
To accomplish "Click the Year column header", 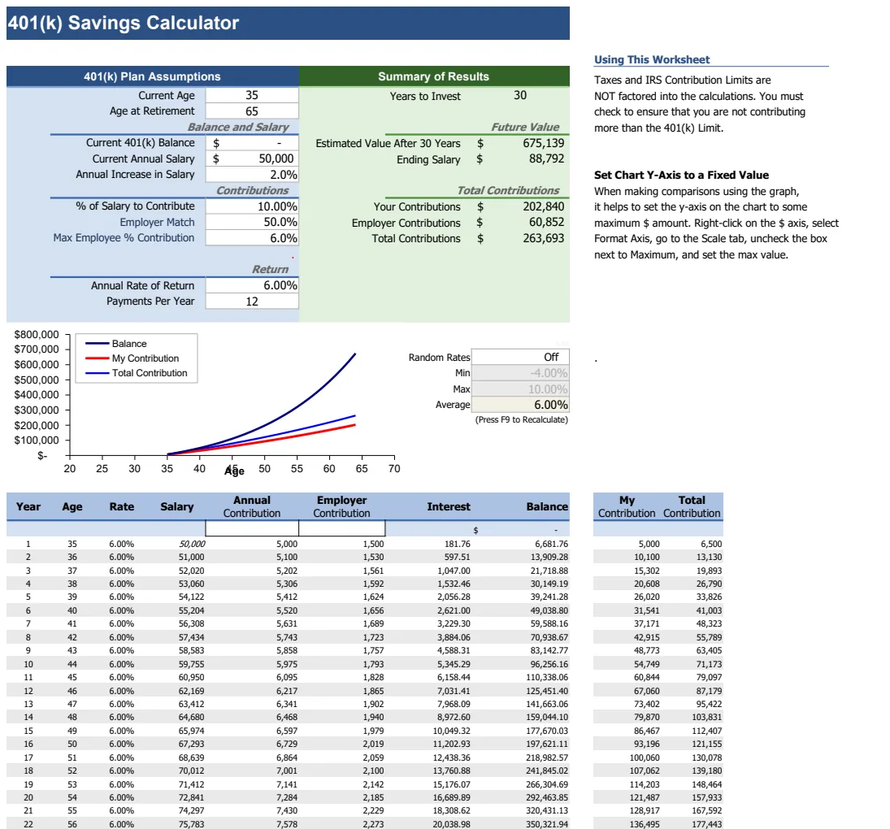I will pos(28,506).
